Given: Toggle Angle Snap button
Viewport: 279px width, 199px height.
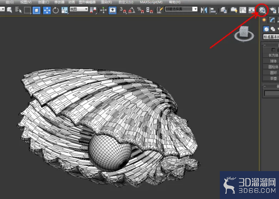Looking at the screenshot, I should pos(132,10).
